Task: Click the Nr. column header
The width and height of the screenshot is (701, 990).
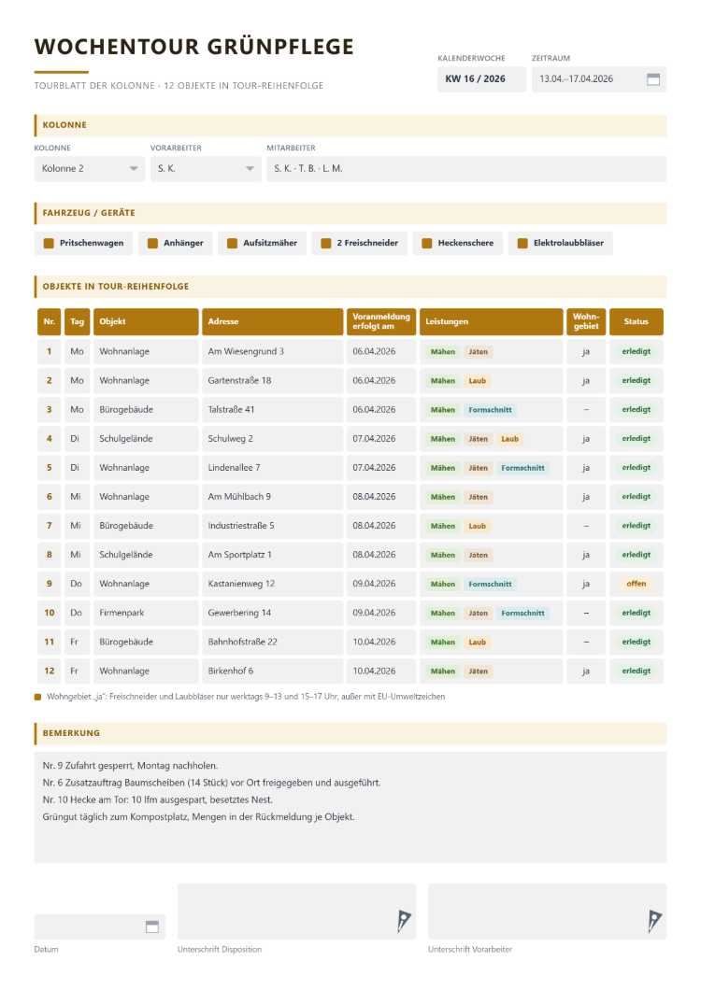Action: [50, 321]
